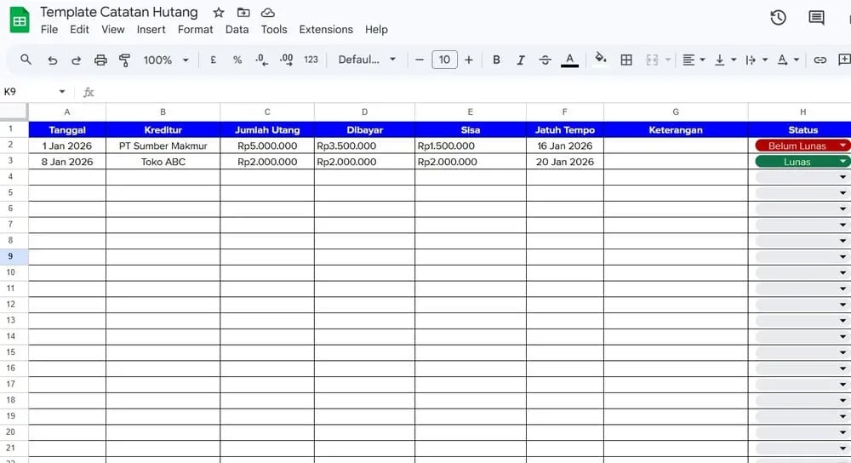Open the vertical align dropdown
Viewport: 851px width, 463px height.
[x=724, y=60]
